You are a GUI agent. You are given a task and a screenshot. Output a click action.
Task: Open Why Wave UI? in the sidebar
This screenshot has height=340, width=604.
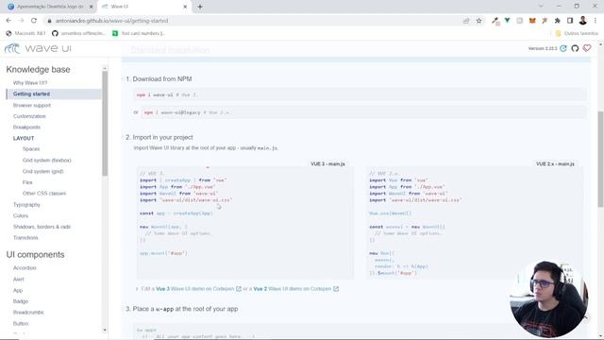click(x=30, y=83)
